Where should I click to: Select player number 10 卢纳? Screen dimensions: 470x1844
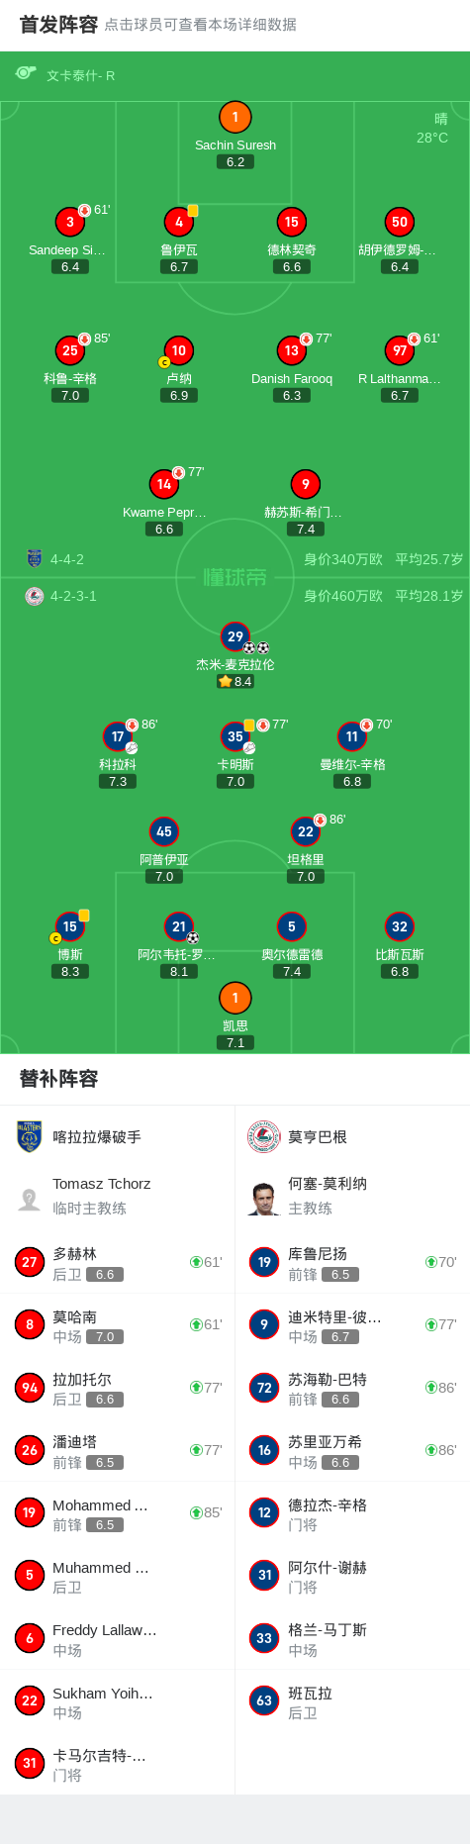179,350
